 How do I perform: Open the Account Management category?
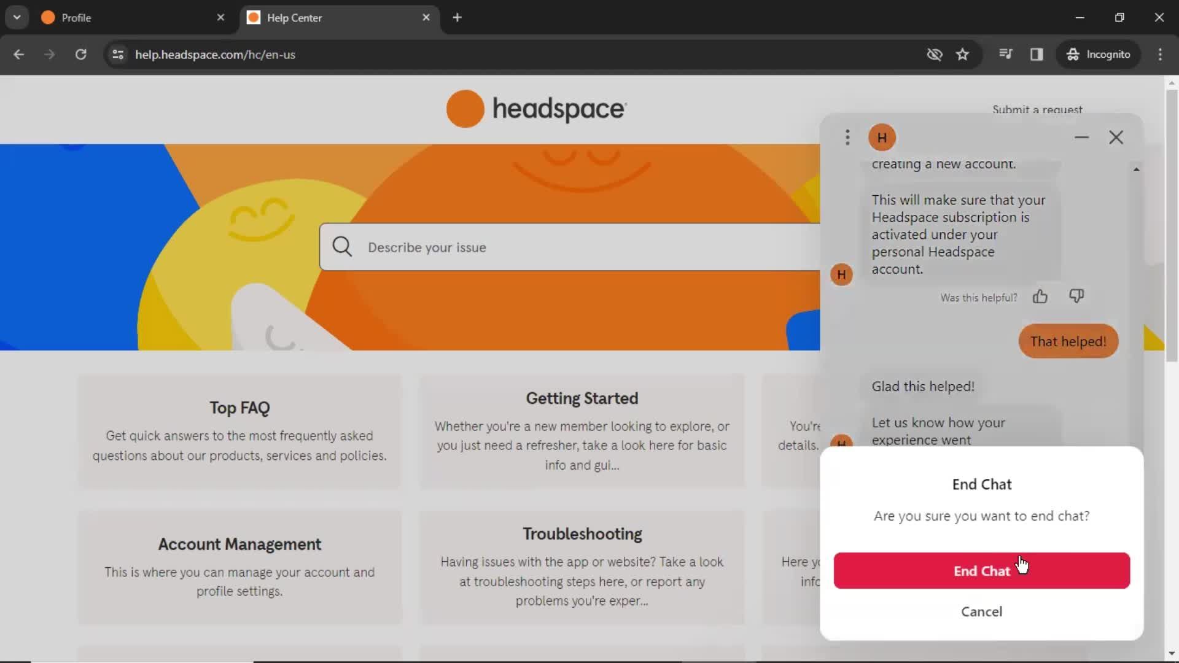click(239, 567)
